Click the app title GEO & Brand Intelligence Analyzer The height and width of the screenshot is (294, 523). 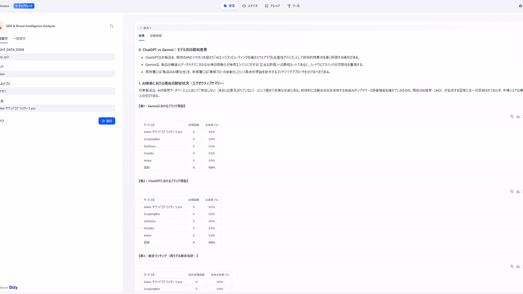coord(31,26)
